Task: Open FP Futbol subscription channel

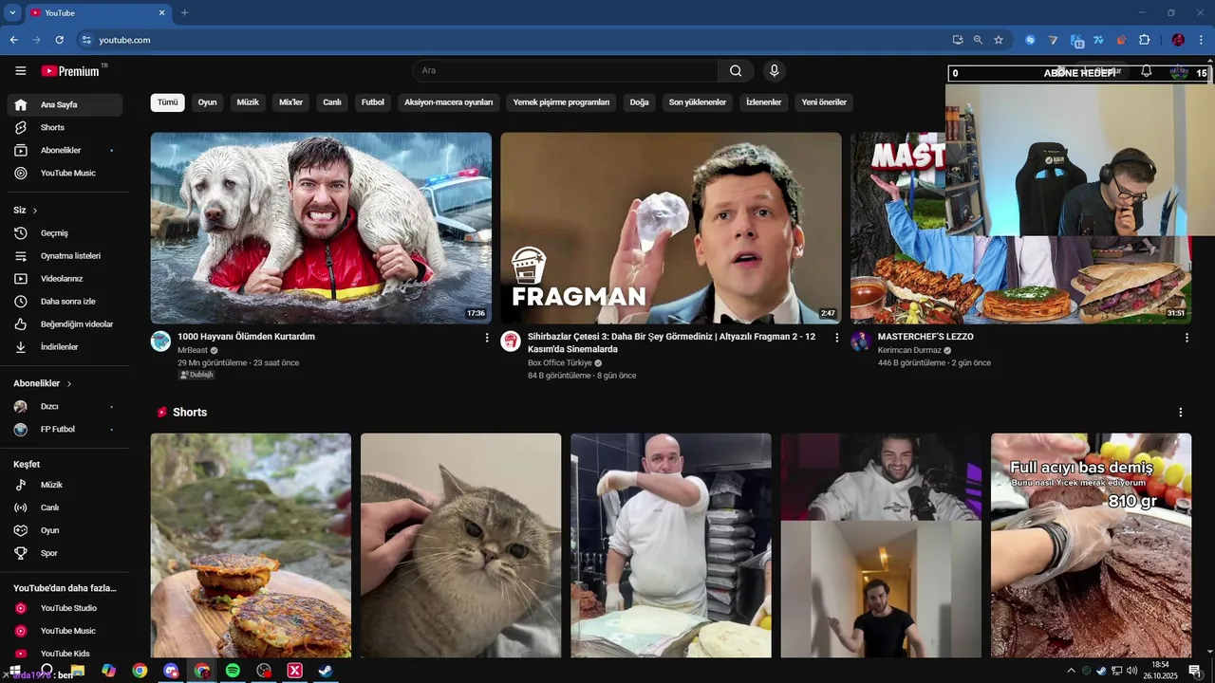Action: coord(65,429)
